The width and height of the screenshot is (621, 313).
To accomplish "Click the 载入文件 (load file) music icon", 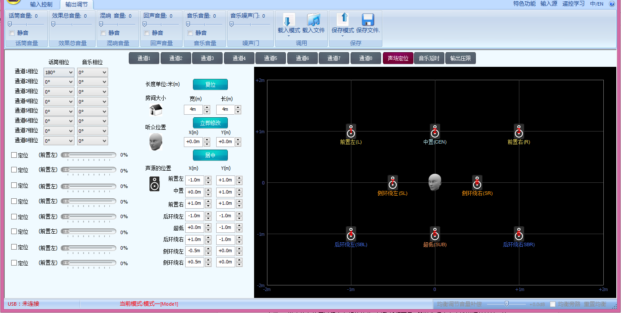I will tap(314, 20).
